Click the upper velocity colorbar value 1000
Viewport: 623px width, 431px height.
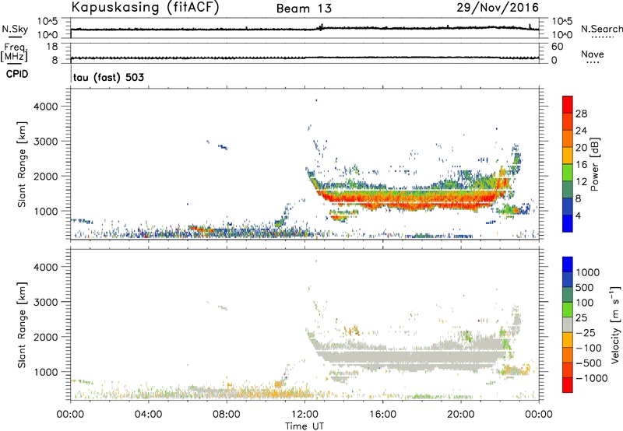(588, 272)
